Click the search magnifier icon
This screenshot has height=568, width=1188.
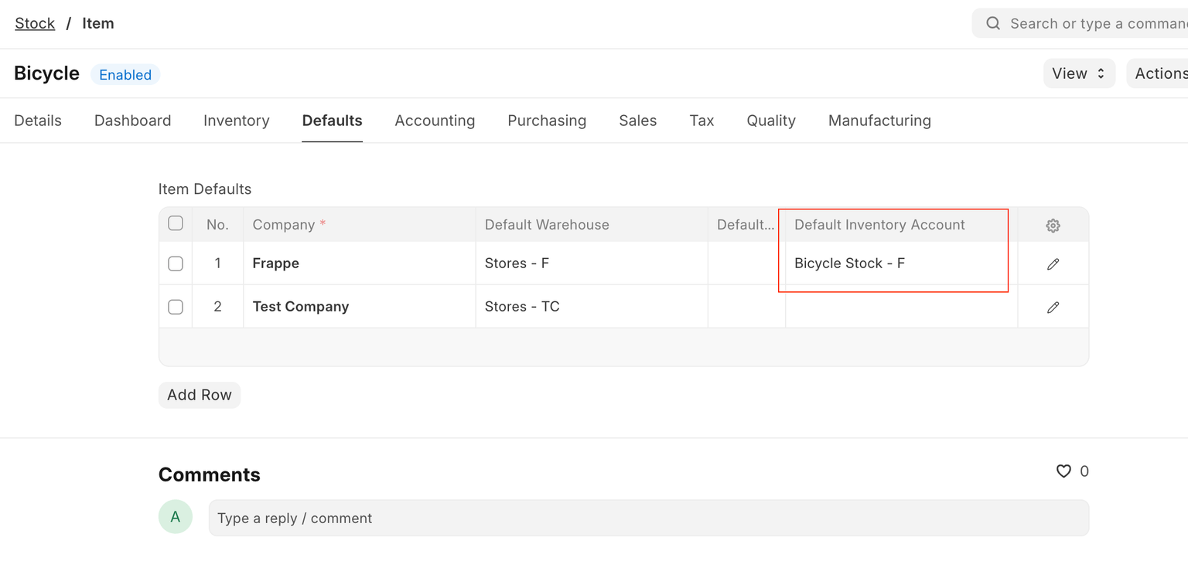[993, 24]
